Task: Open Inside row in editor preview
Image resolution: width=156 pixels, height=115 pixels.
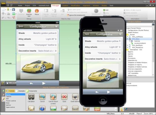Action: point(38,45)
